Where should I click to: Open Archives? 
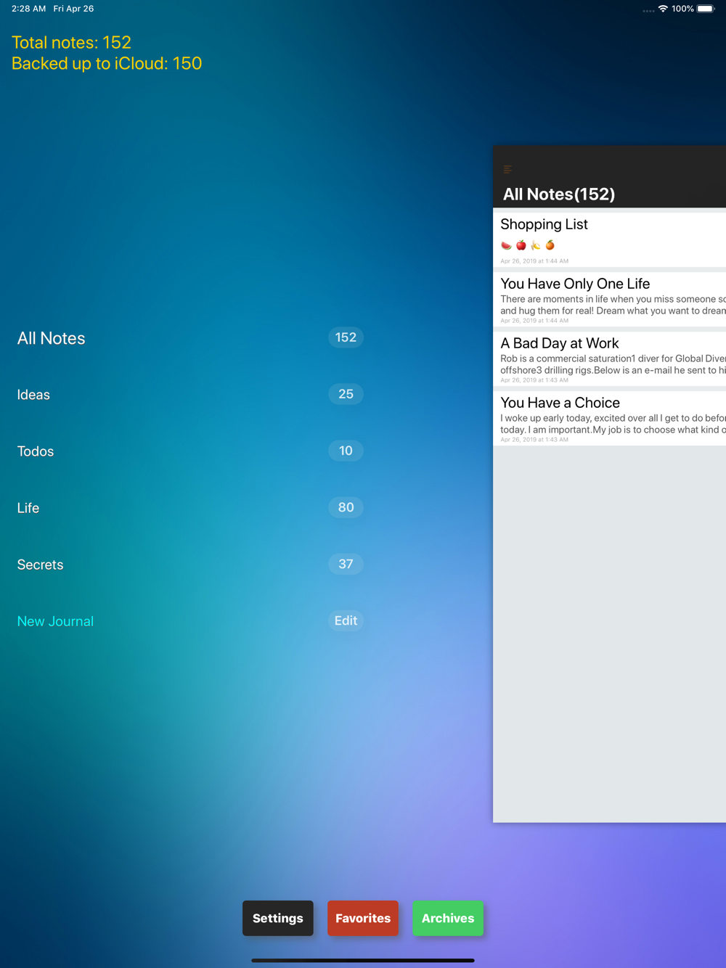point(448,918)
